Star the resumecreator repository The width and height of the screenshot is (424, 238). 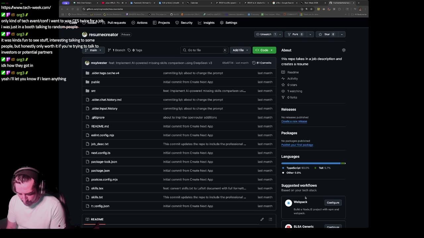(x=327, y=34)
